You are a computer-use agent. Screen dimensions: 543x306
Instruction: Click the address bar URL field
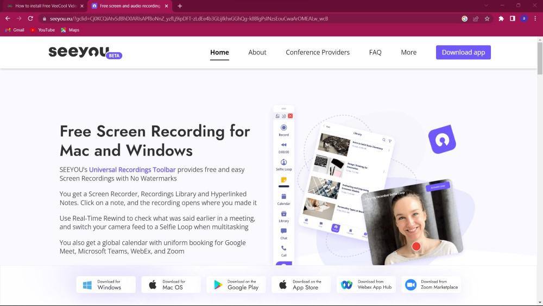pos(189,18)
